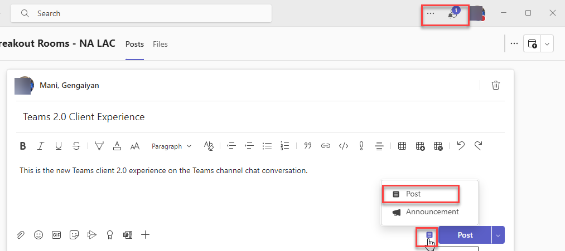
Task: Open the Forms poll app
Action: tap(128, 235)
